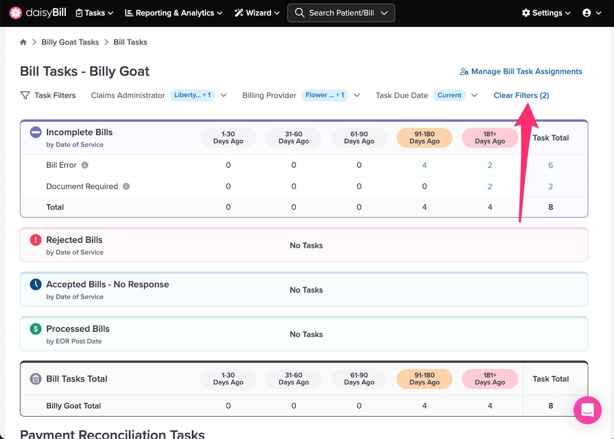The width and height of the screenshot is (614, 439).
Task: Click the Document Required info icon
Action: 126,186
